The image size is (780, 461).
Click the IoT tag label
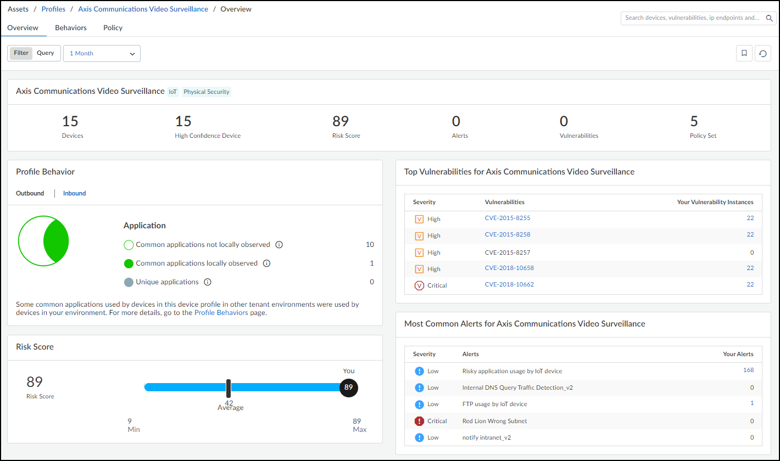[173, 92]
